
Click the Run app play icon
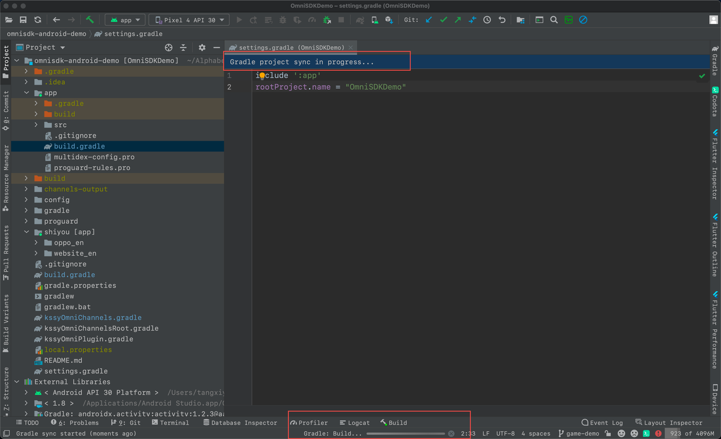(x=239, y=20)
